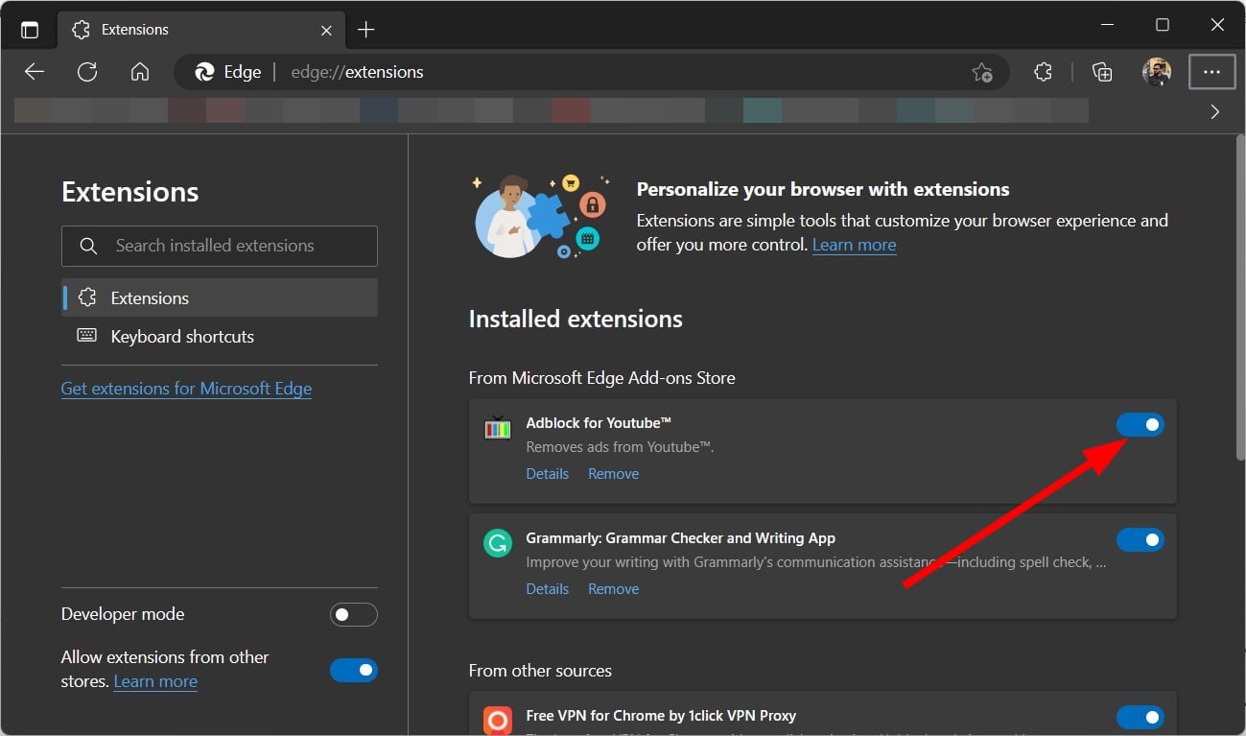Click Free VPN for Chrome title text
The image size is (1246, 736).
click(x=661, y=716)
